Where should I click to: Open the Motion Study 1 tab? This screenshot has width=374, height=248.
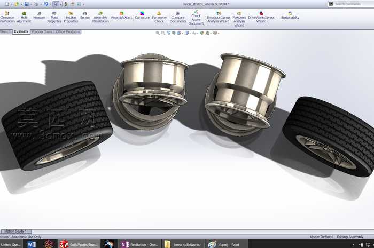click(16, 231)
